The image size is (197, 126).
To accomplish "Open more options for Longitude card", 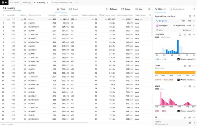I will 194,34.
